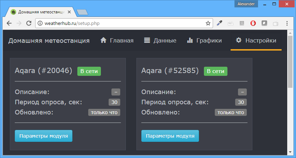Click the list icon beside Данные

(x=147, y=40)
